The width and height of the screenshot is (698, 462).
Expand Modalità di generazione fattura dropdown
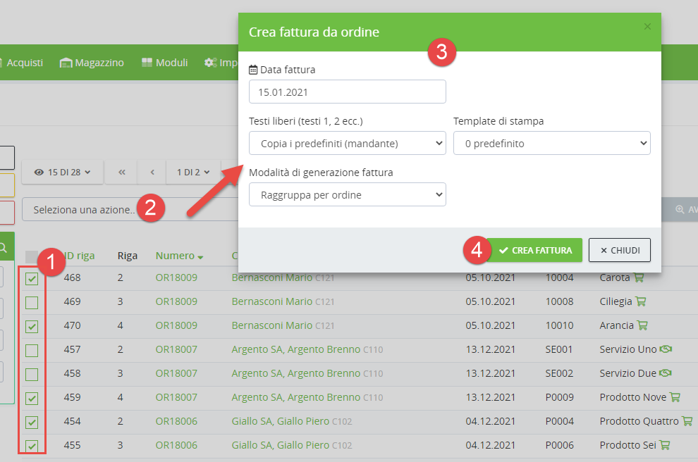347,194
